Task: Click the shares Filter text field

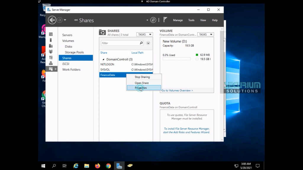Action: [x=120, y=43]
